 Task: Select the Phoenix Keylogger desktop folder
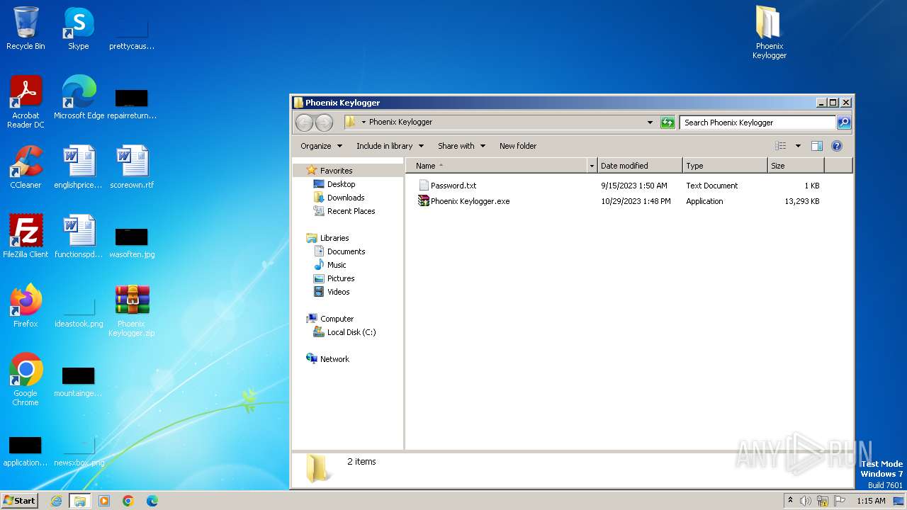point(769,33)
